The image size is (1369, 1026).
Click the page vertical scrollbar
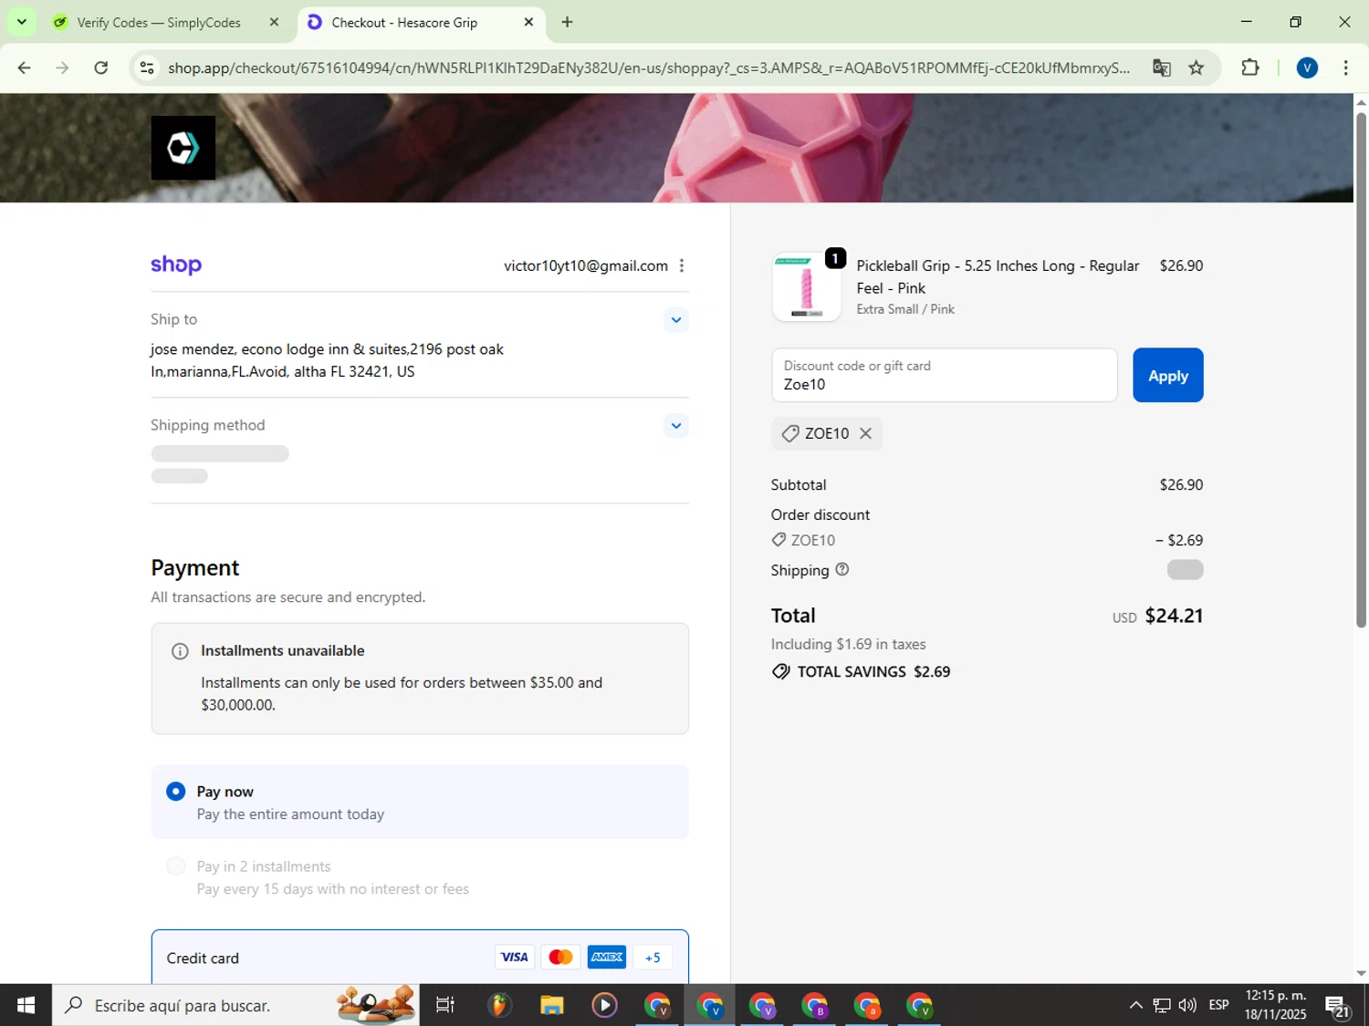[x=1361, y=370]
